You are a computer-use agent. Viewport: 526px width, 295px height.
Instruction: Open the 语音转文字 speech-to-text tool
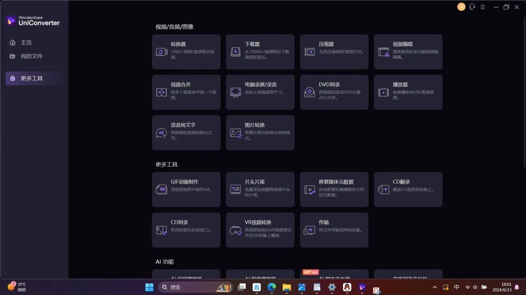click(x=186, y=133)
